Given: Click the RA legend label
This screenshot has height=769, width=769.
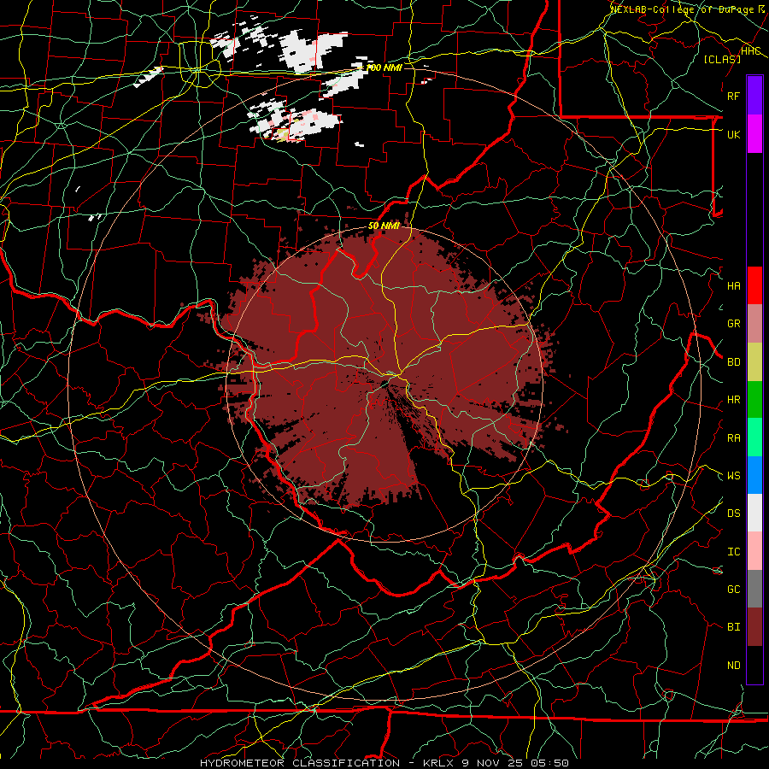Looking at the screenshot, I should [x=733, y=438].
